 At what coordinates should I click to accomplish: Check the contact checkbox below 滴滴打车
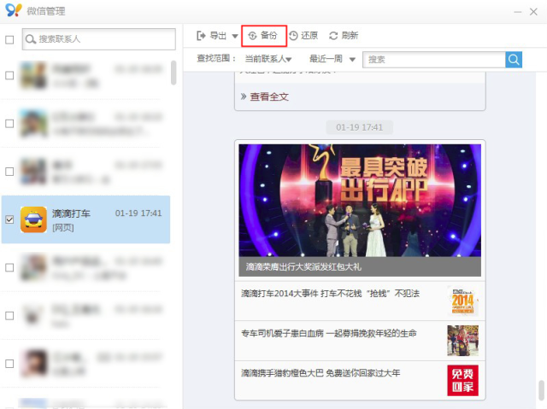[9, 267]
